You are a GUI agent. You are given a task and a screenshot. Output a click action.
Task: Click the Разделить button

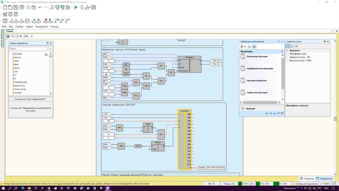click(306, 178)
